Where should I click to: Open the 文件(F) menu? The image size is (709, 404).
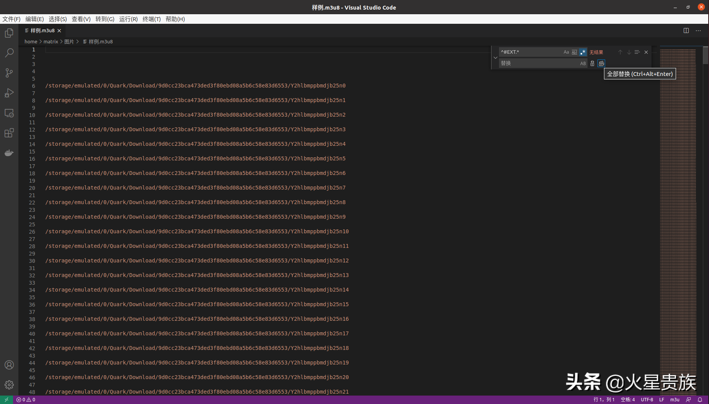pyautogui.click(x=11, y=19)
